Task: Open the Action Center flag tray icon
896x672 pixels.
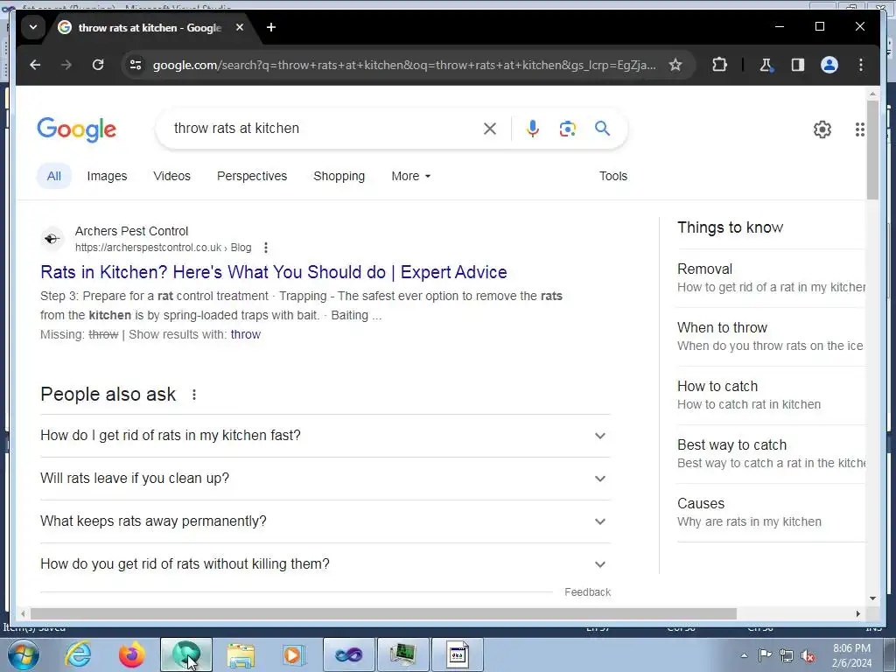Action: click(x=765, y=655)
